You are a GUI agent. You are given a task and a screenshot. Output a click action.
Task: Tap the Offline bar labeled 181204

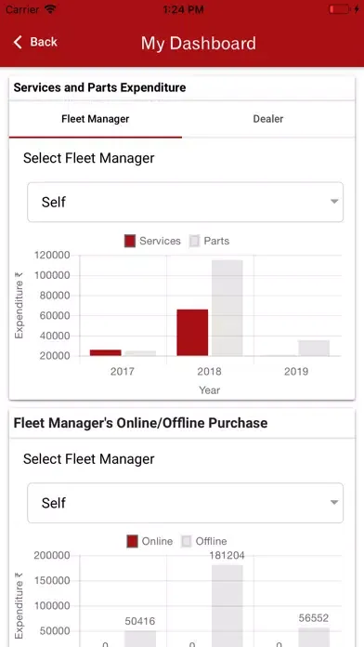point(227,606)
